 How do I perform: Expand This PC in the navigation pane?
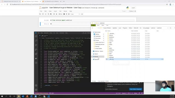click(92, 57)
